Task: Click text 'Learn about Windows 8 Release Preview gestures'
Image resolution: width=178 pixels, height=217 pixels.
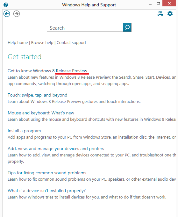Action: point(53,102)
